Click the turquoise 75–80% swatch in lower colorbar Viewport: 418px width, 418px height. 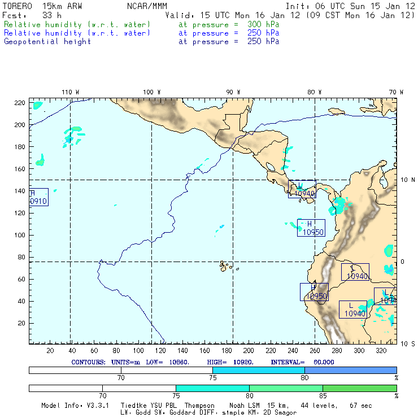[212, 388]
